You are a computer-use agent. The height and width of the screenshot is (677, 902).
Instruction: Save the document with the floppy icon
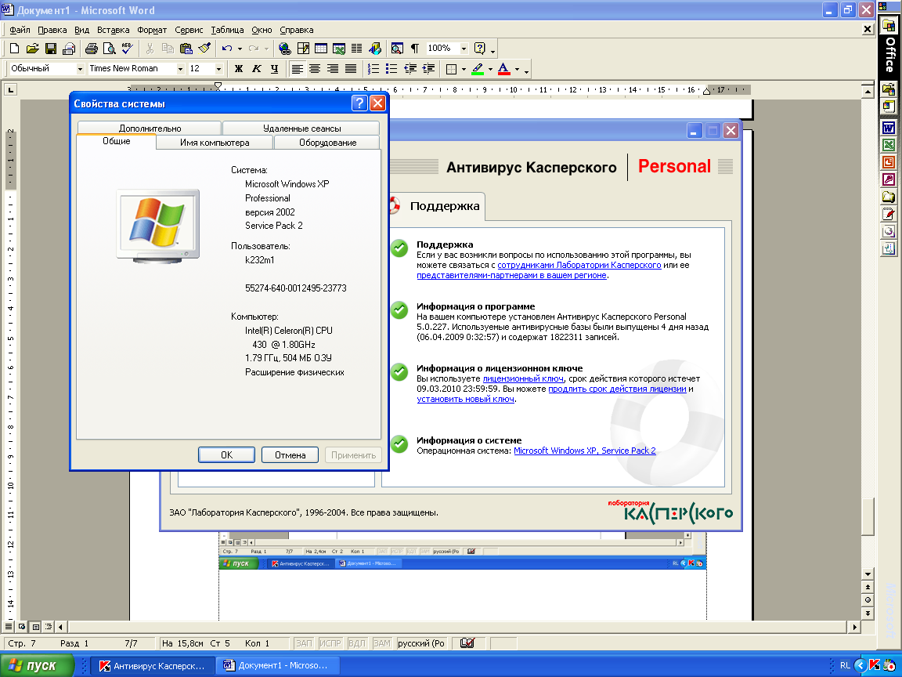coord(51,49)
